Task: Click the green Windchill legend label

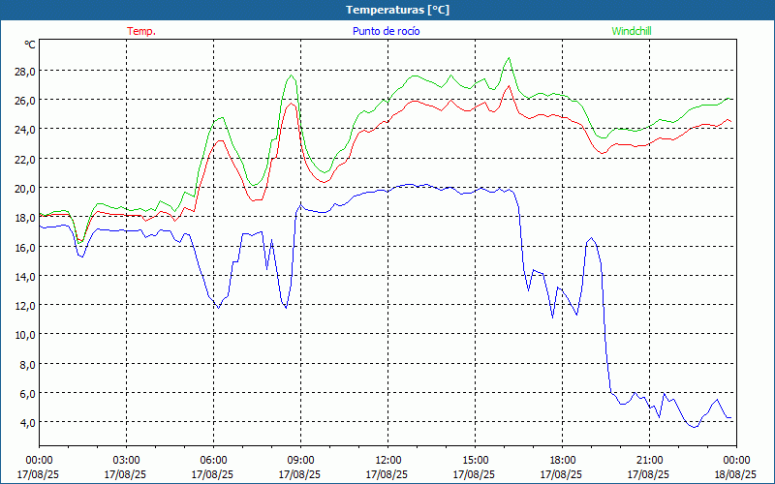Action: (x=632, y=31)
